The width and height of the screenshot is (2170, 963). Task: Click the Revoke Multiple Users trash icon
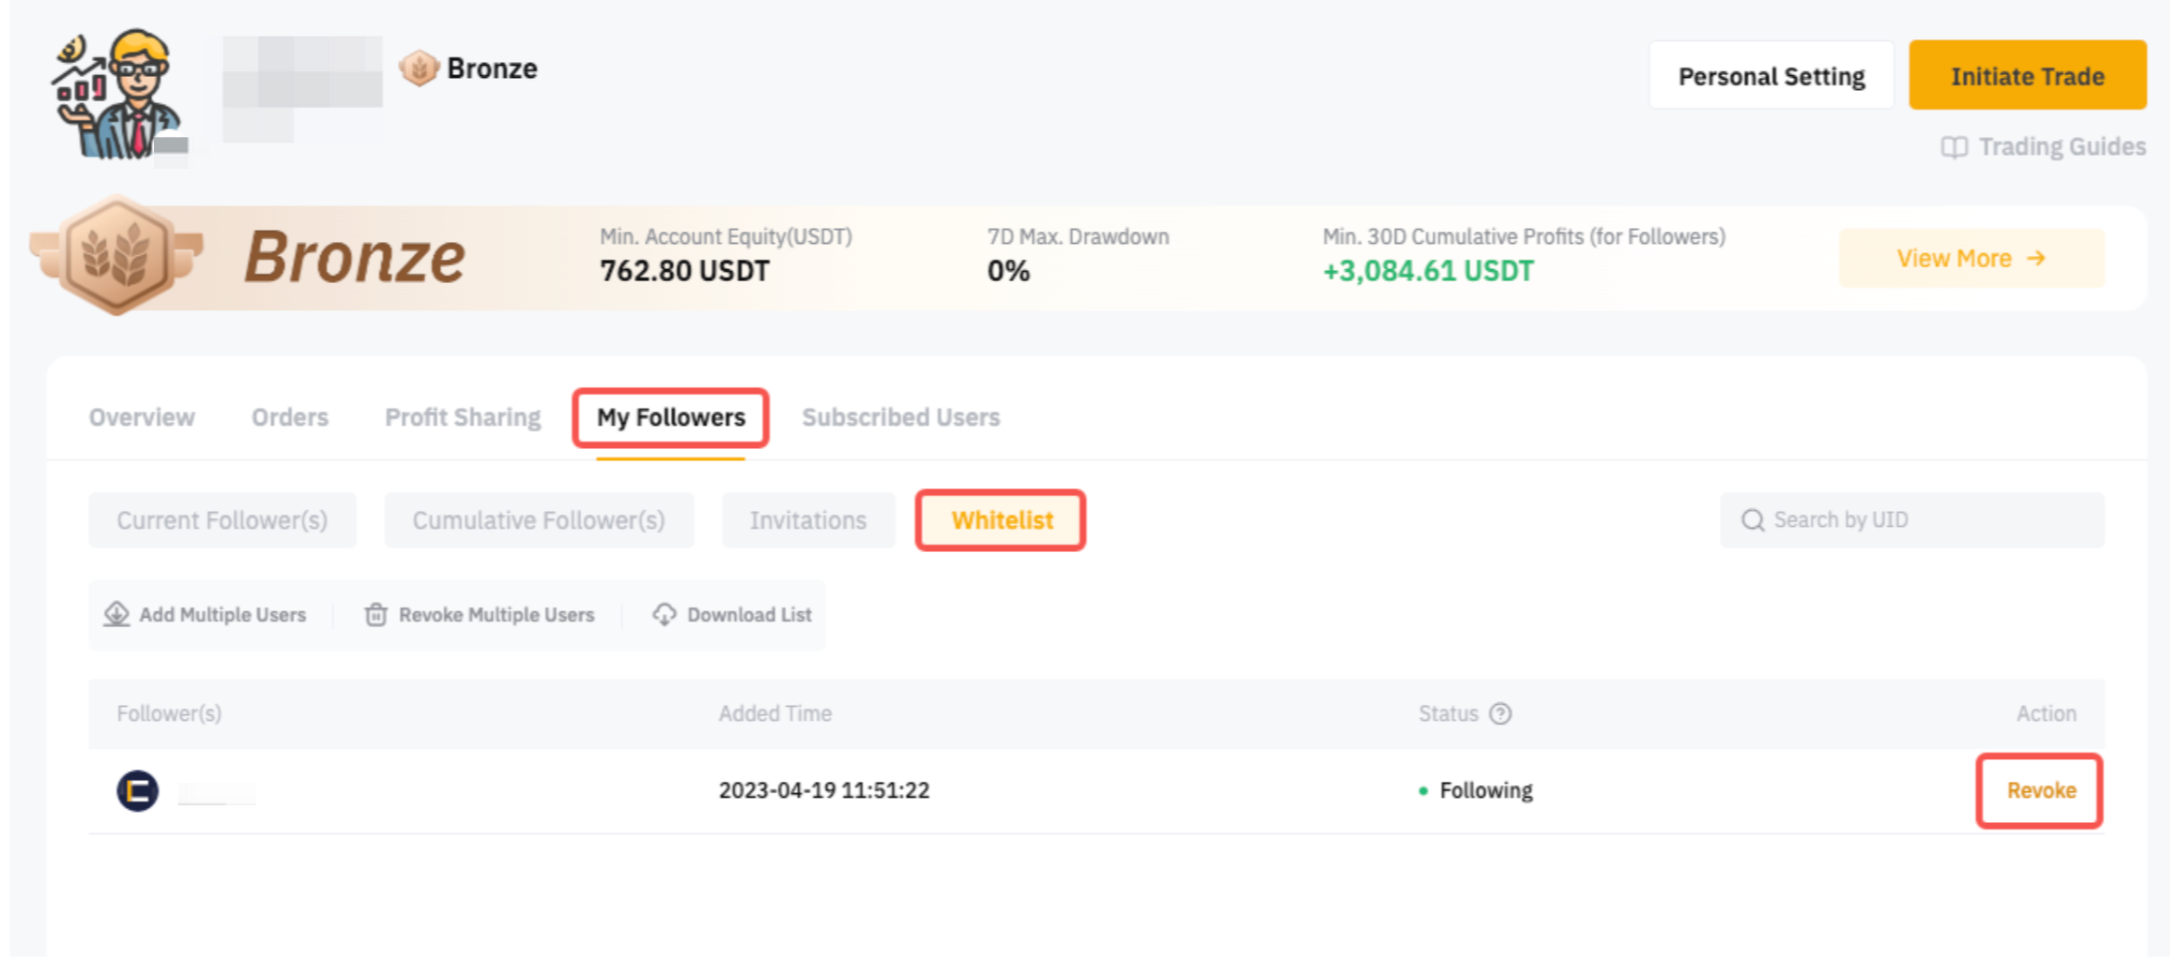click(x=376, y=614)
